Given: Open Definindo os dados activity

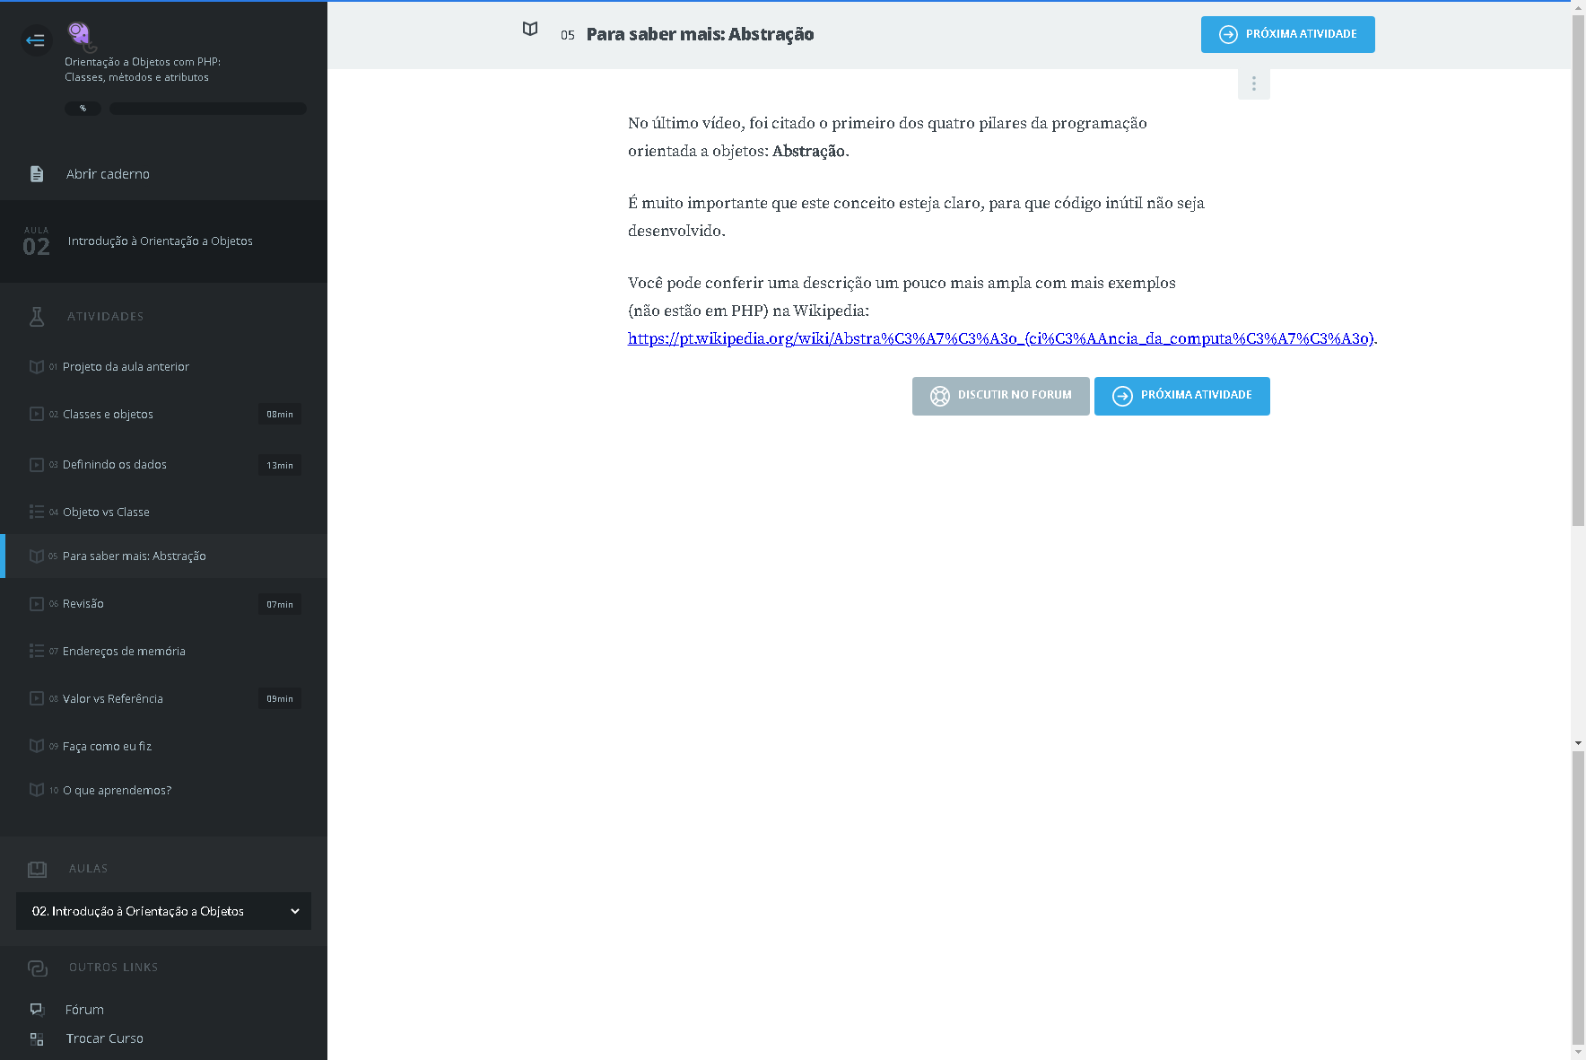Looking at the screenshot, I should click(x=115, y=465).
